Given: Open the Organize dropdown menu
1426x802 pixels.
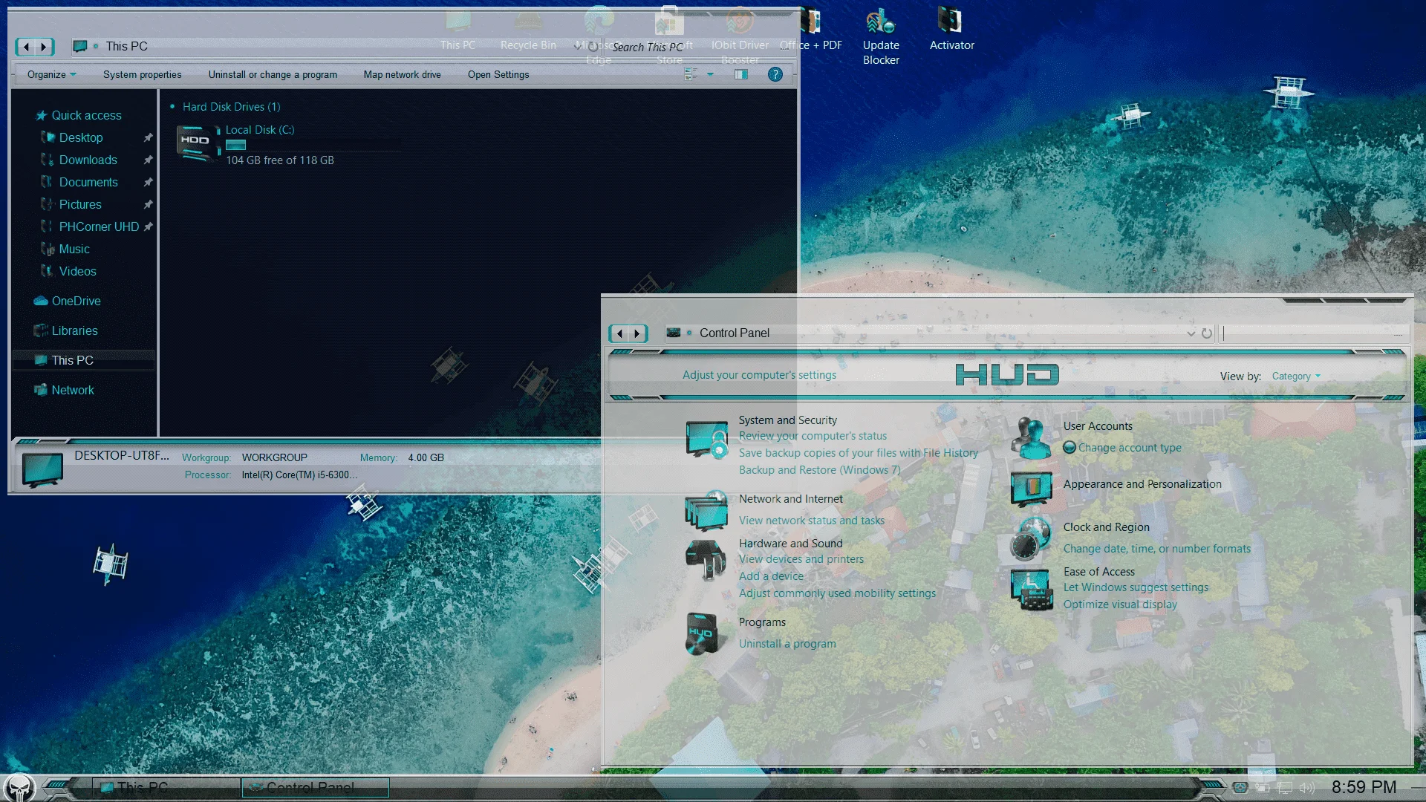Looking at the screenshot, I should click(51, 75).
